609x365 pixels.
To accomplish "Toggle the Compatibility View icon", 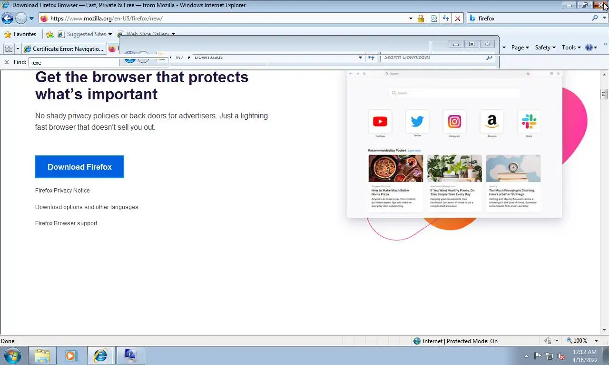I will [x=434, y=19].
